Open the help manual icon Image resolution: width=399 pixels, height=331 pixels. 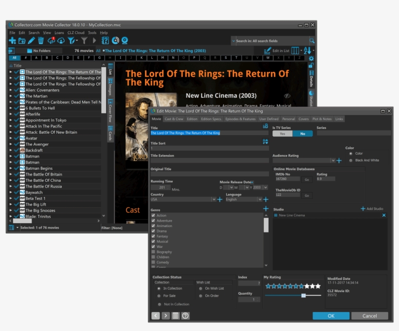(x=106, y=40)
